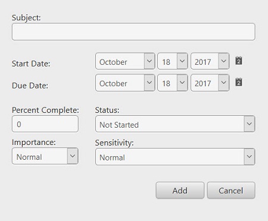Click the Due Date label
The height and width of the screenshot is (221, 268).
click(x=30, y=86)
